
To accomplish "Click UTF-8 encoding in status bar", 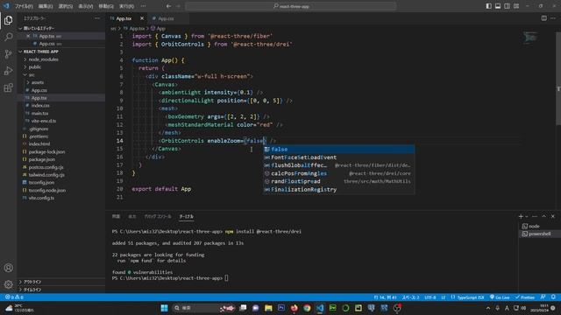I will click(430, 297).
